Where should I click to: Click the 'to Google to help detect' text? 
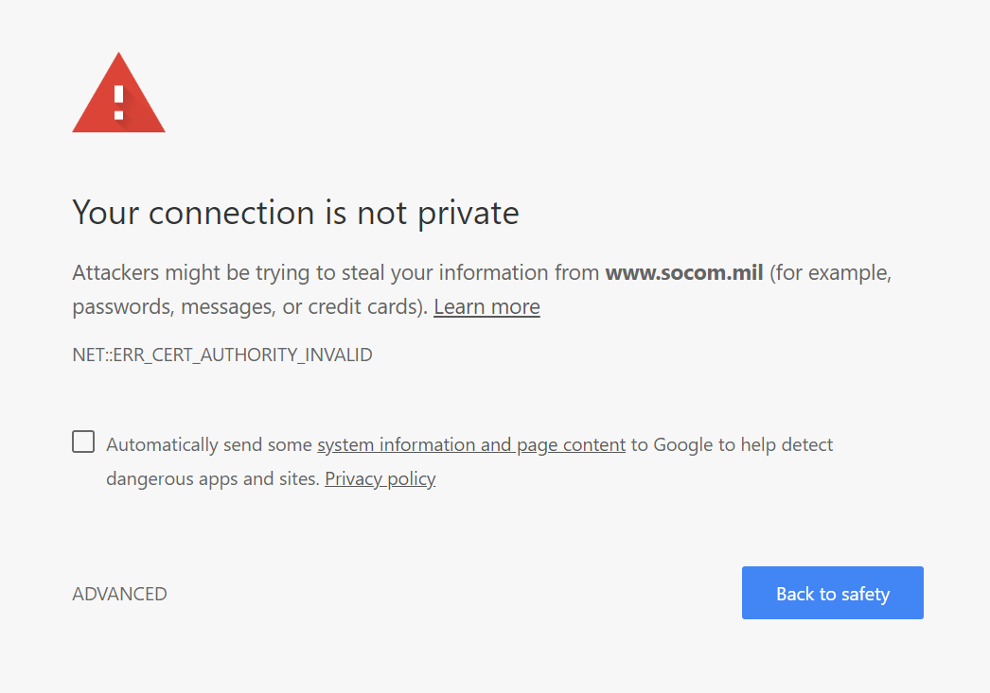[732, 445]
